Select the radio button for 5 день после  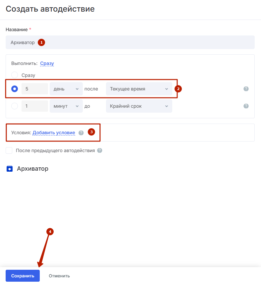tap(15, 89)
